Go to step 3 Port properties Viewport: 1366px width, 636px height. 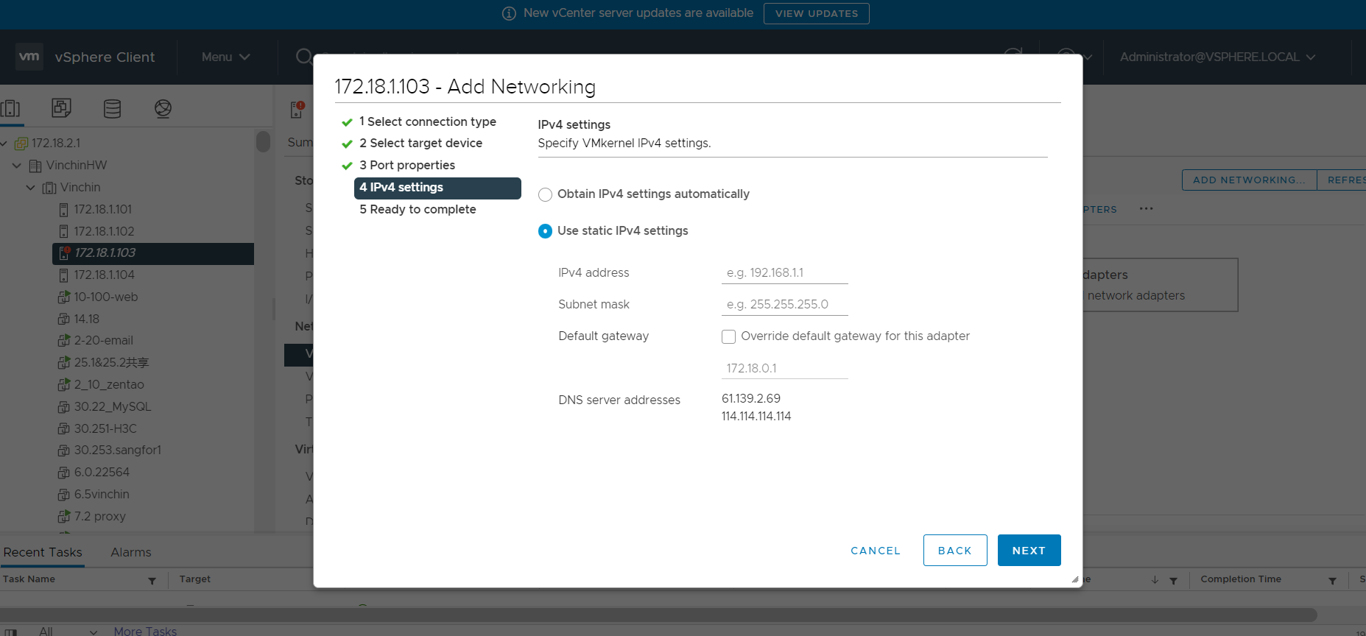click(407, 165)
